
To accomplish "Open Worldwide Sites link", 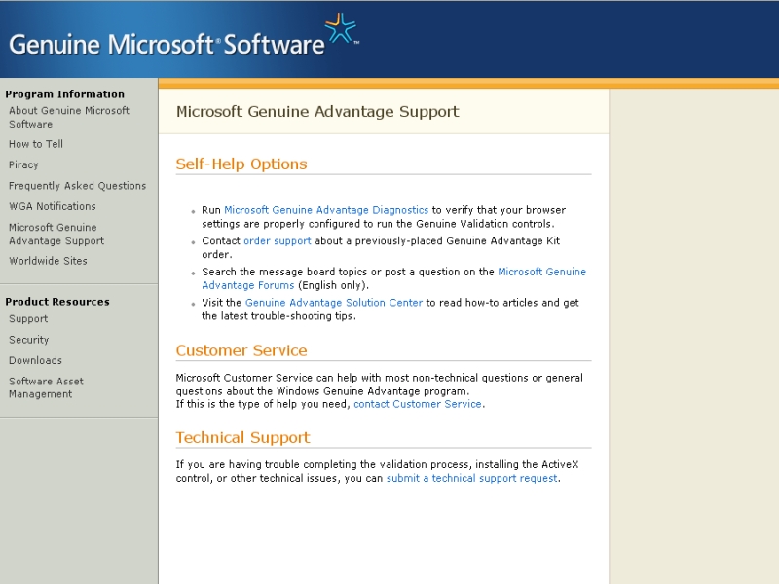I will tap(48, 261).
